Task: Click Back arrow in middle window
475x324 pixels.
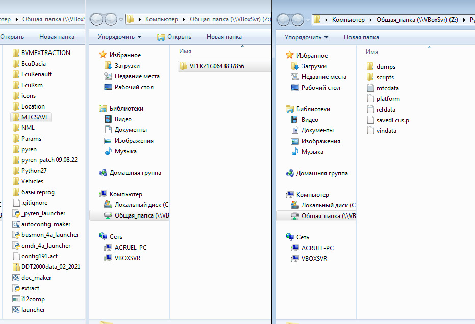Action: pyautogui.click(x=96, y=20)
